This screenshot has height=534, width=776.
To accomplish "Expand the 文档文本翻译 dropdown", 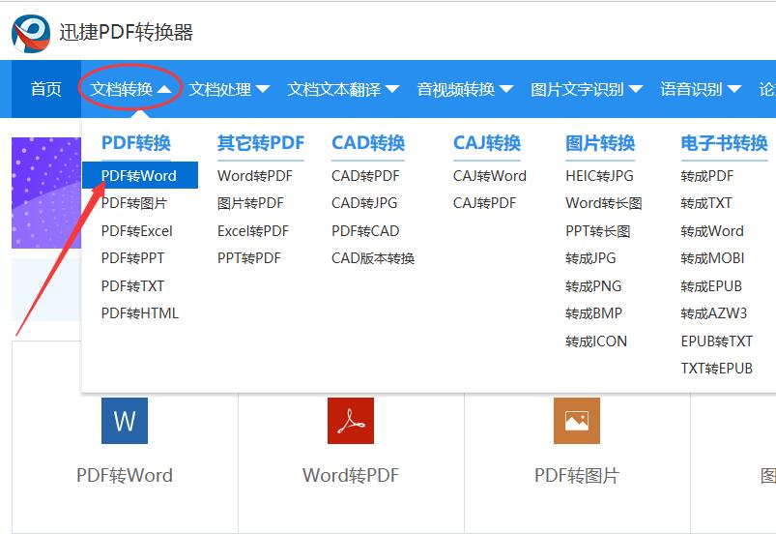I will [343, 89].
